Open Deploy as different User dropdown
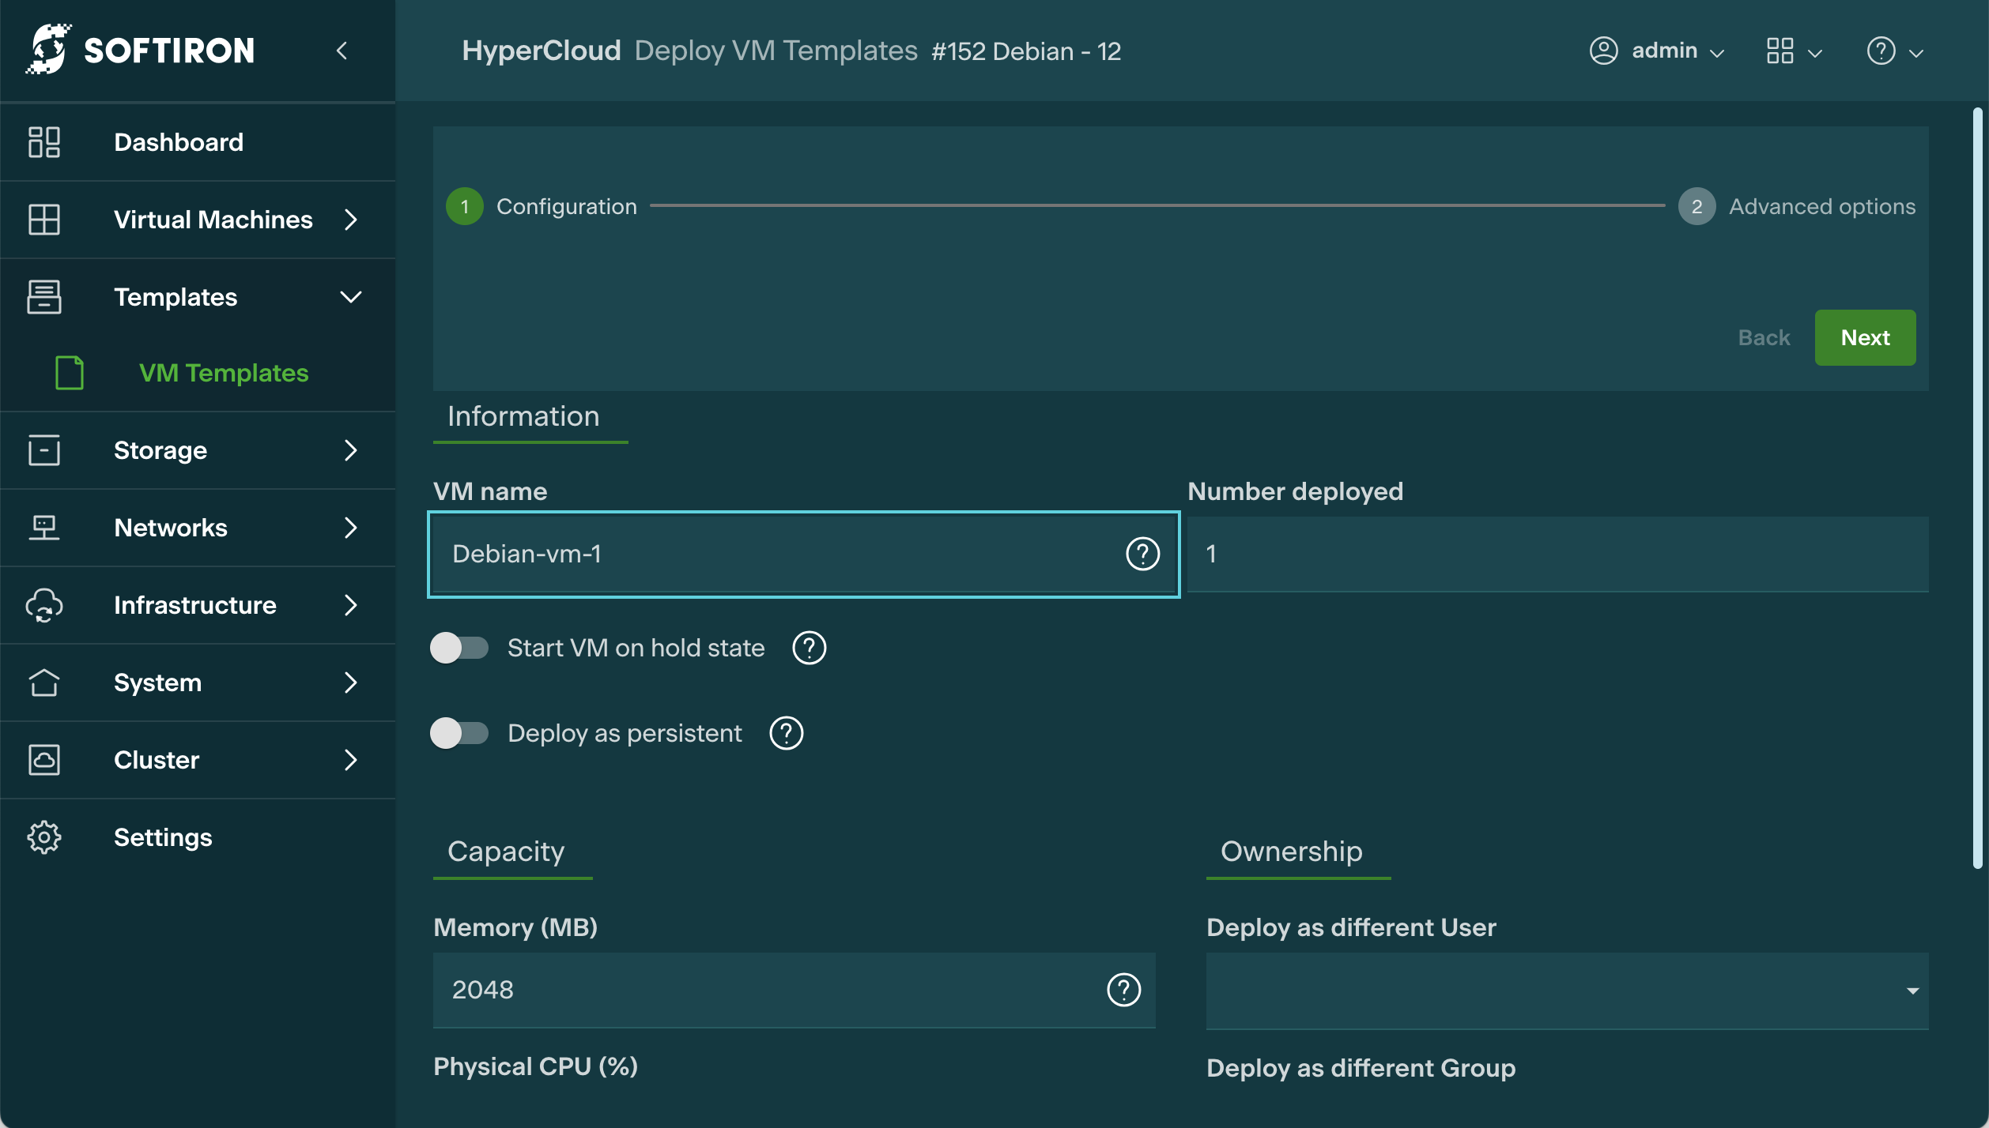This screenshot has width=1989, height=1128. tap(1566, 991)
